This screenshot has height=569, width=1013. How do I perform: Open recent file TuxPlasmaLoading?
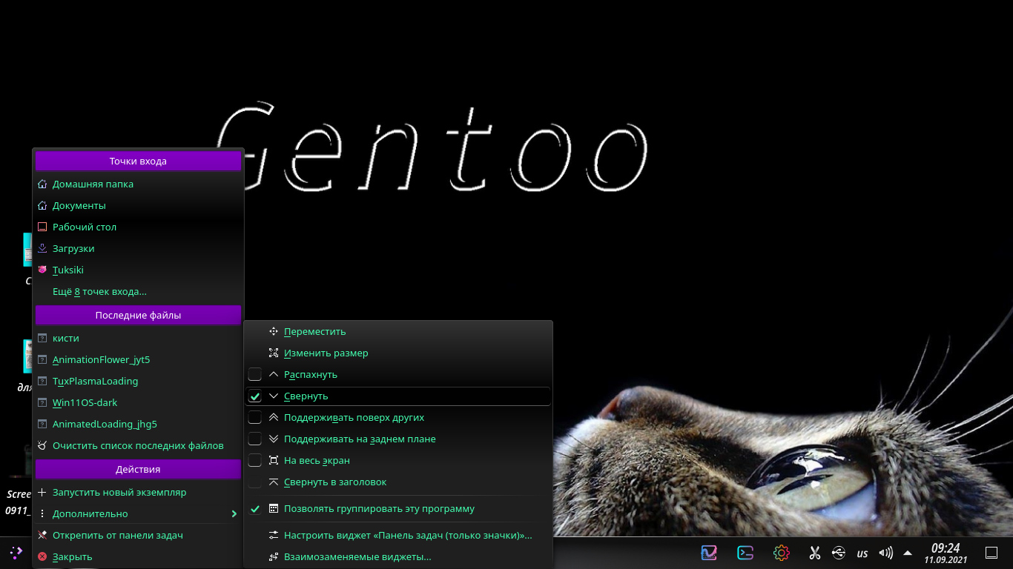click(138, 381)
